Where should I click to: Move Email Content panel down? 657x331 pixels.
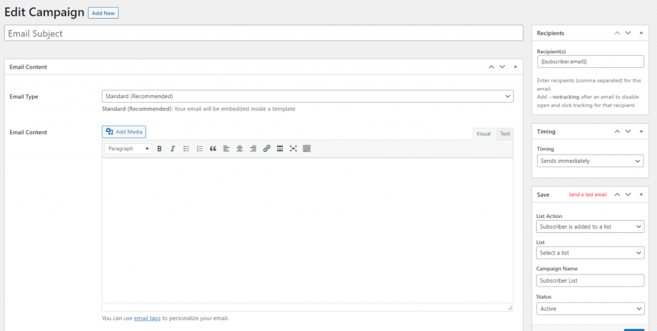tap(502, 67)
